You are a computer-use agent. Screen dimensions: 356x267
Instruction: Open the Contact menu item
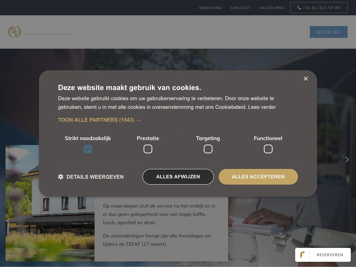(x=241, y=8)
